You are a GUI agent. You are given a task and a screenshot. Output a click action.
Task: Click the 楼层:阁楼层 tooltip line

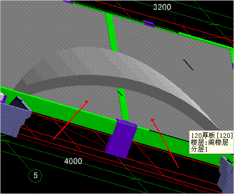coord(209,143)
